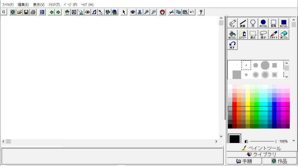Screen dimensions: 298x166
Task: Click the zoom in magnifier icon
Action: tap(146, 12)
